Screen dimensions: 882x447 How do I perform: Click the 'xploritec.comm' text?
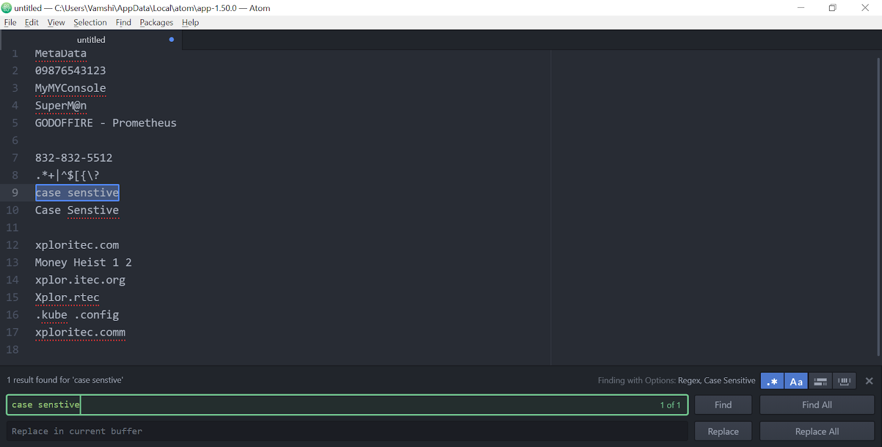point(80,332)
